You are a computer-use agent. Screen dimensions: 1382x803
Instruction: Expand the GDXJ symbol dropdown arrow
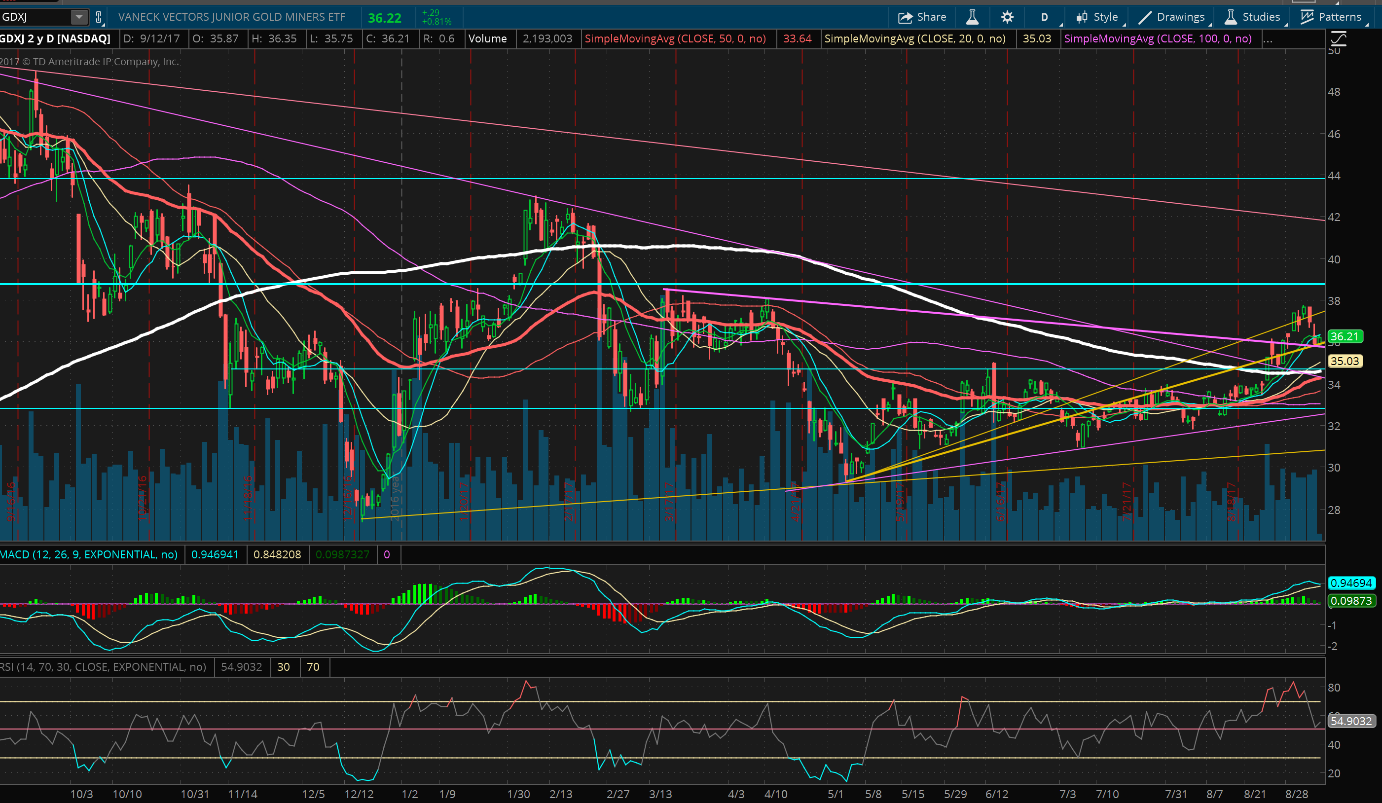click(x=79, y=17)
